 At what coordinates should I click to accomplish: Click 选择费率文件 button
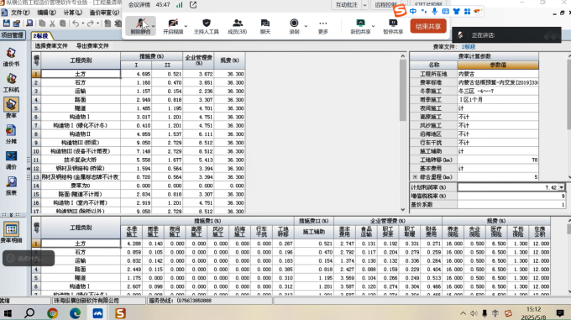51,46
